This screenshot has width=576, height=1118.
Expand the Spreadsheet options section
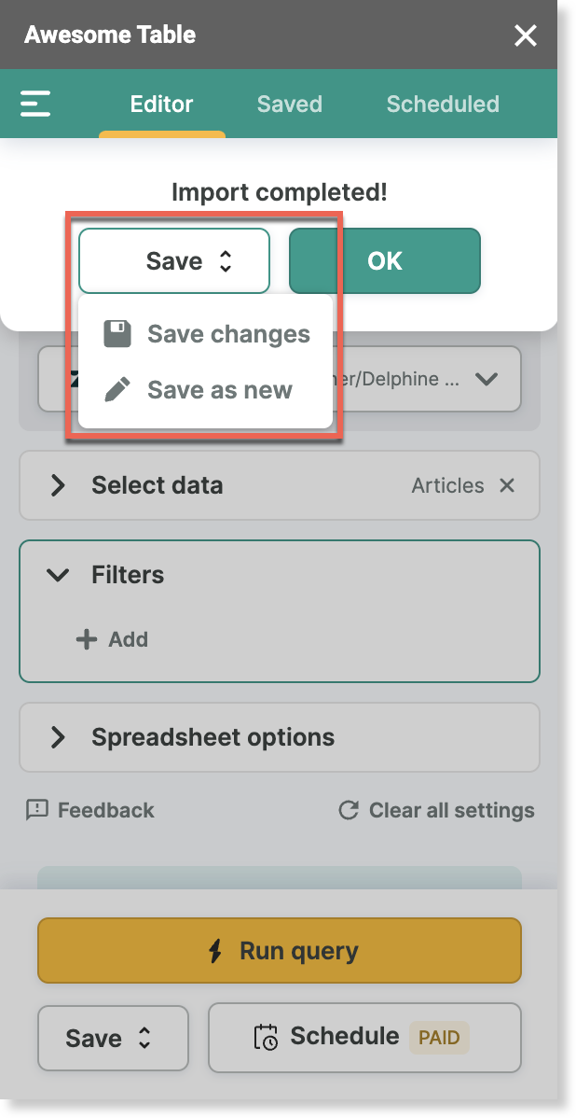pos(59,737)
